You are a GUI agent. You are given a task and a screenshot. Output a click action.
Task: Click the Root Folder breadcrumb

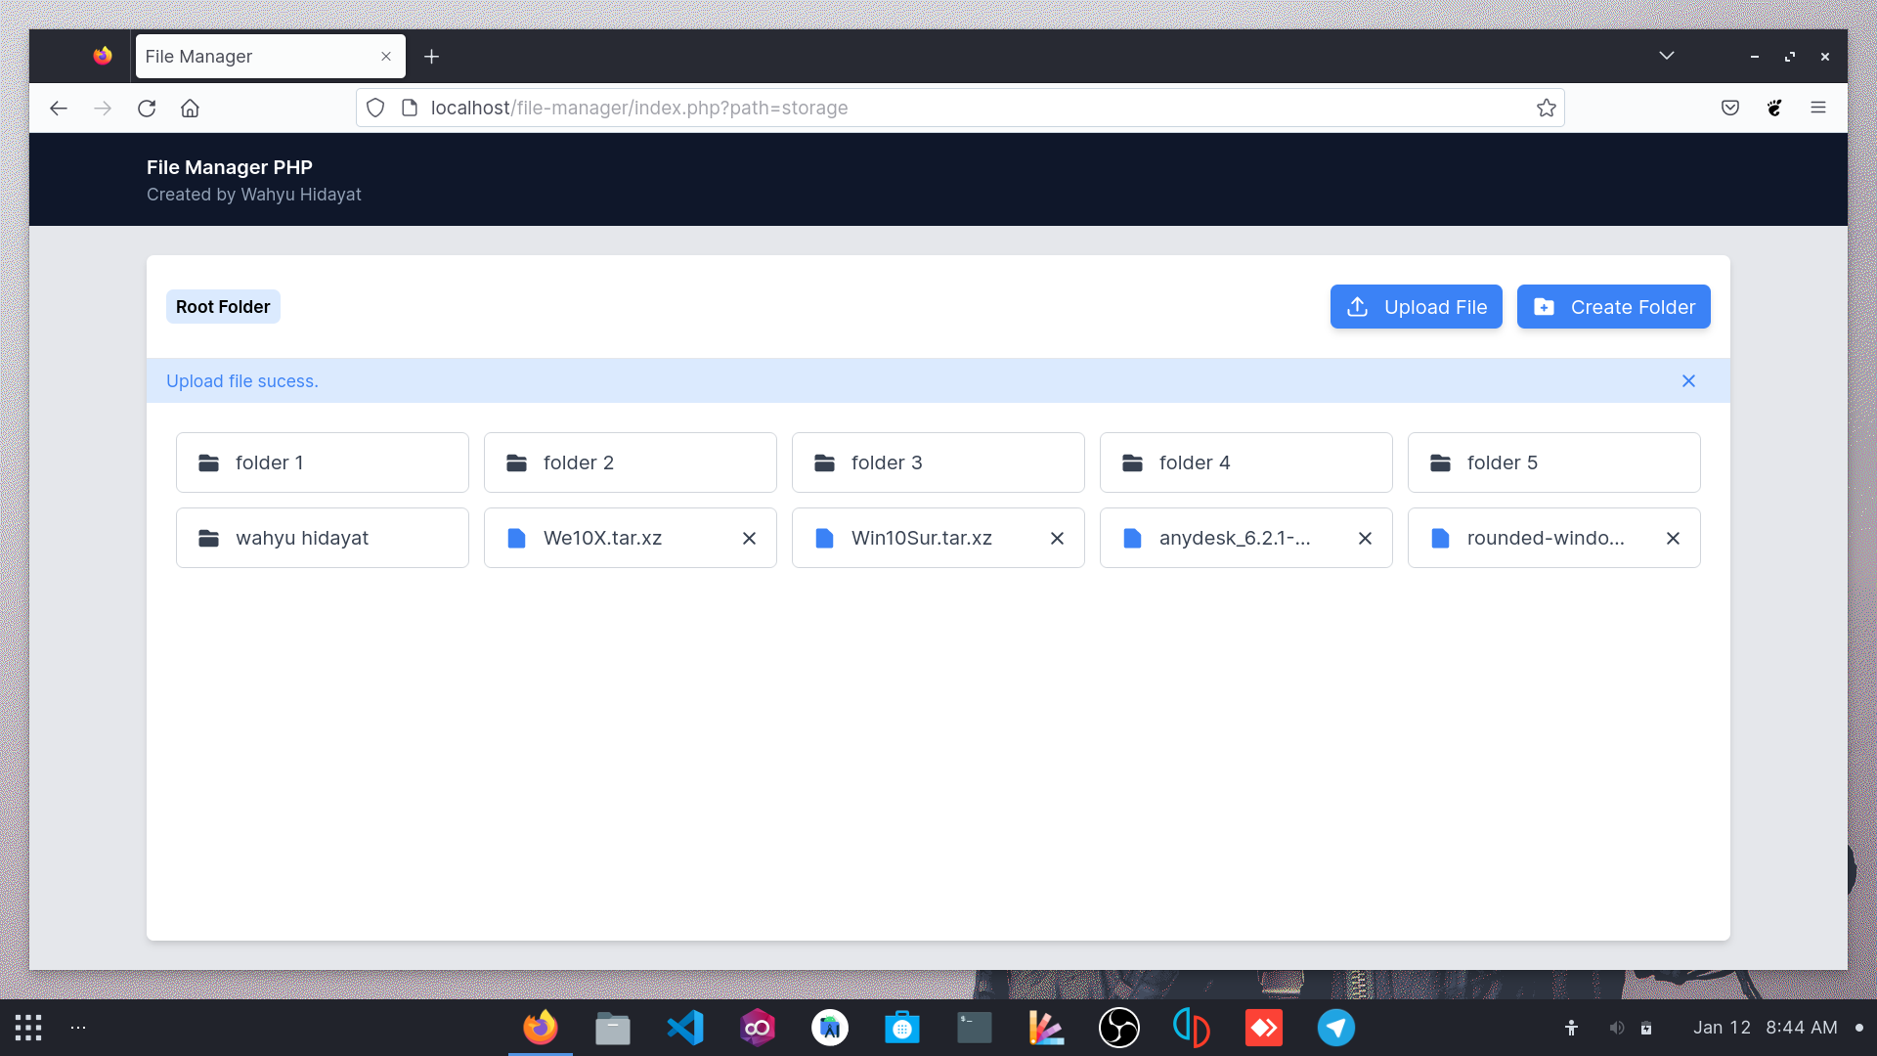pyautogui.click(x=223, y=307)
